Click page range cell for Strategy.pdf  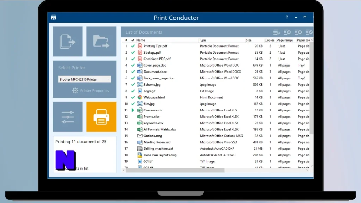coord(281,53)
